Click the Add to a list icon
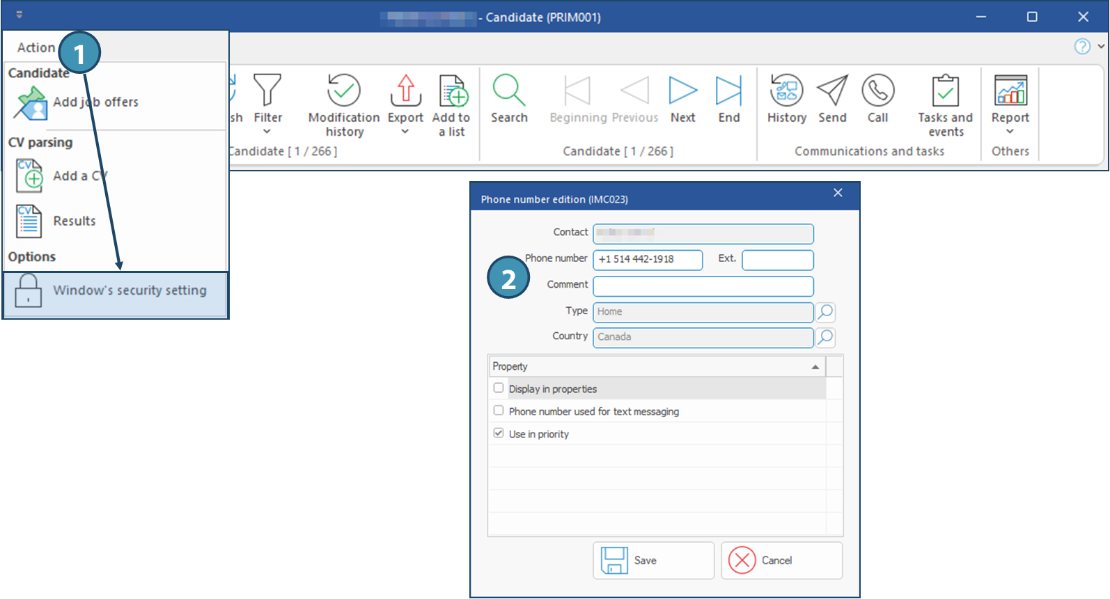Image resolution: width=1110 pixels, height=599 pixels. coord(452,91)
